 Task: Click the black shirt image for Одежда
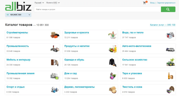point(112,63)
